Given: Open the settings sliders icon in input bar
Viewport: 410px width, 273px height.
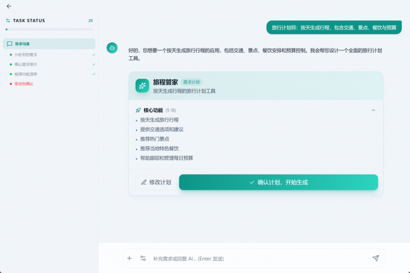Looking at the screenshot, I should [143, 258].
